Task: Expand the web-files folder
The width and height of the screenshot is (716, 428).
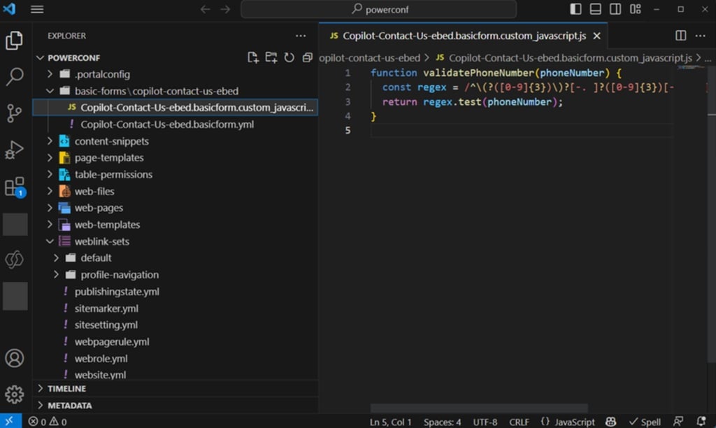Action: coord(50,192)
